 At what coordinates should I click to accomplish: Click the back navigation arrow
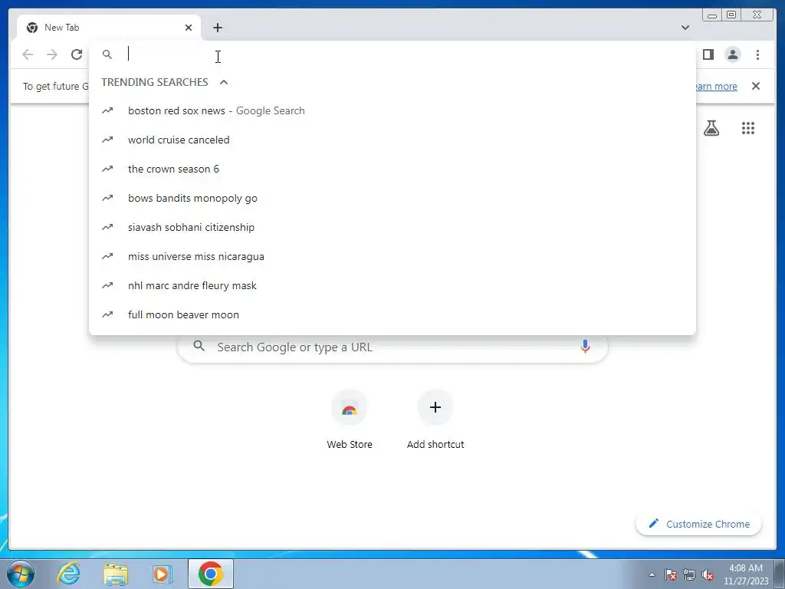coord(28,54)
